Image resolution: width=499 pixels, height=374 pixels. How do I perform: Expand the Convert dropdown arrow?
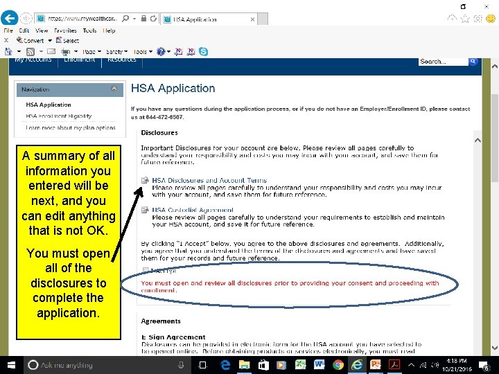[50, 41]
